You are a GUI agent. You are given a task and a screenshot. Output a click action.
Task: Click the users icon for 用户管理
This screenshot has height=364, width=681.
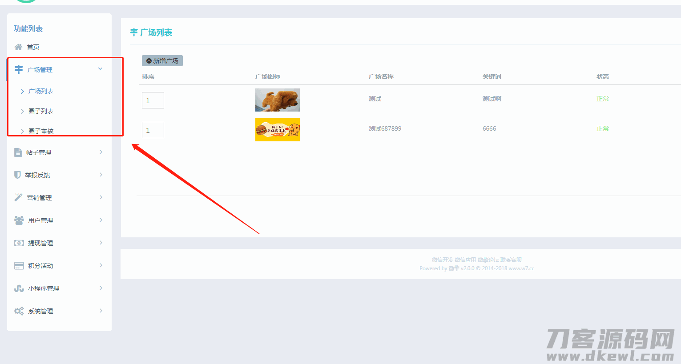(x=19, y=220)
